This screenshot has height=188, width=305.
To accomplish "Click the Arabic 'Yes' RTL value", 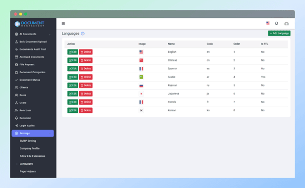I will click(x=263, y=77).
